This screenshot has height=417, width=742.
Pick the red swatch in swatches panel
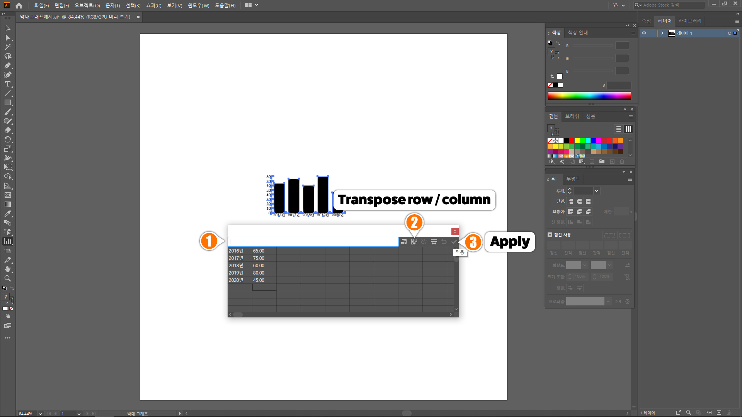tap(572, 141)
